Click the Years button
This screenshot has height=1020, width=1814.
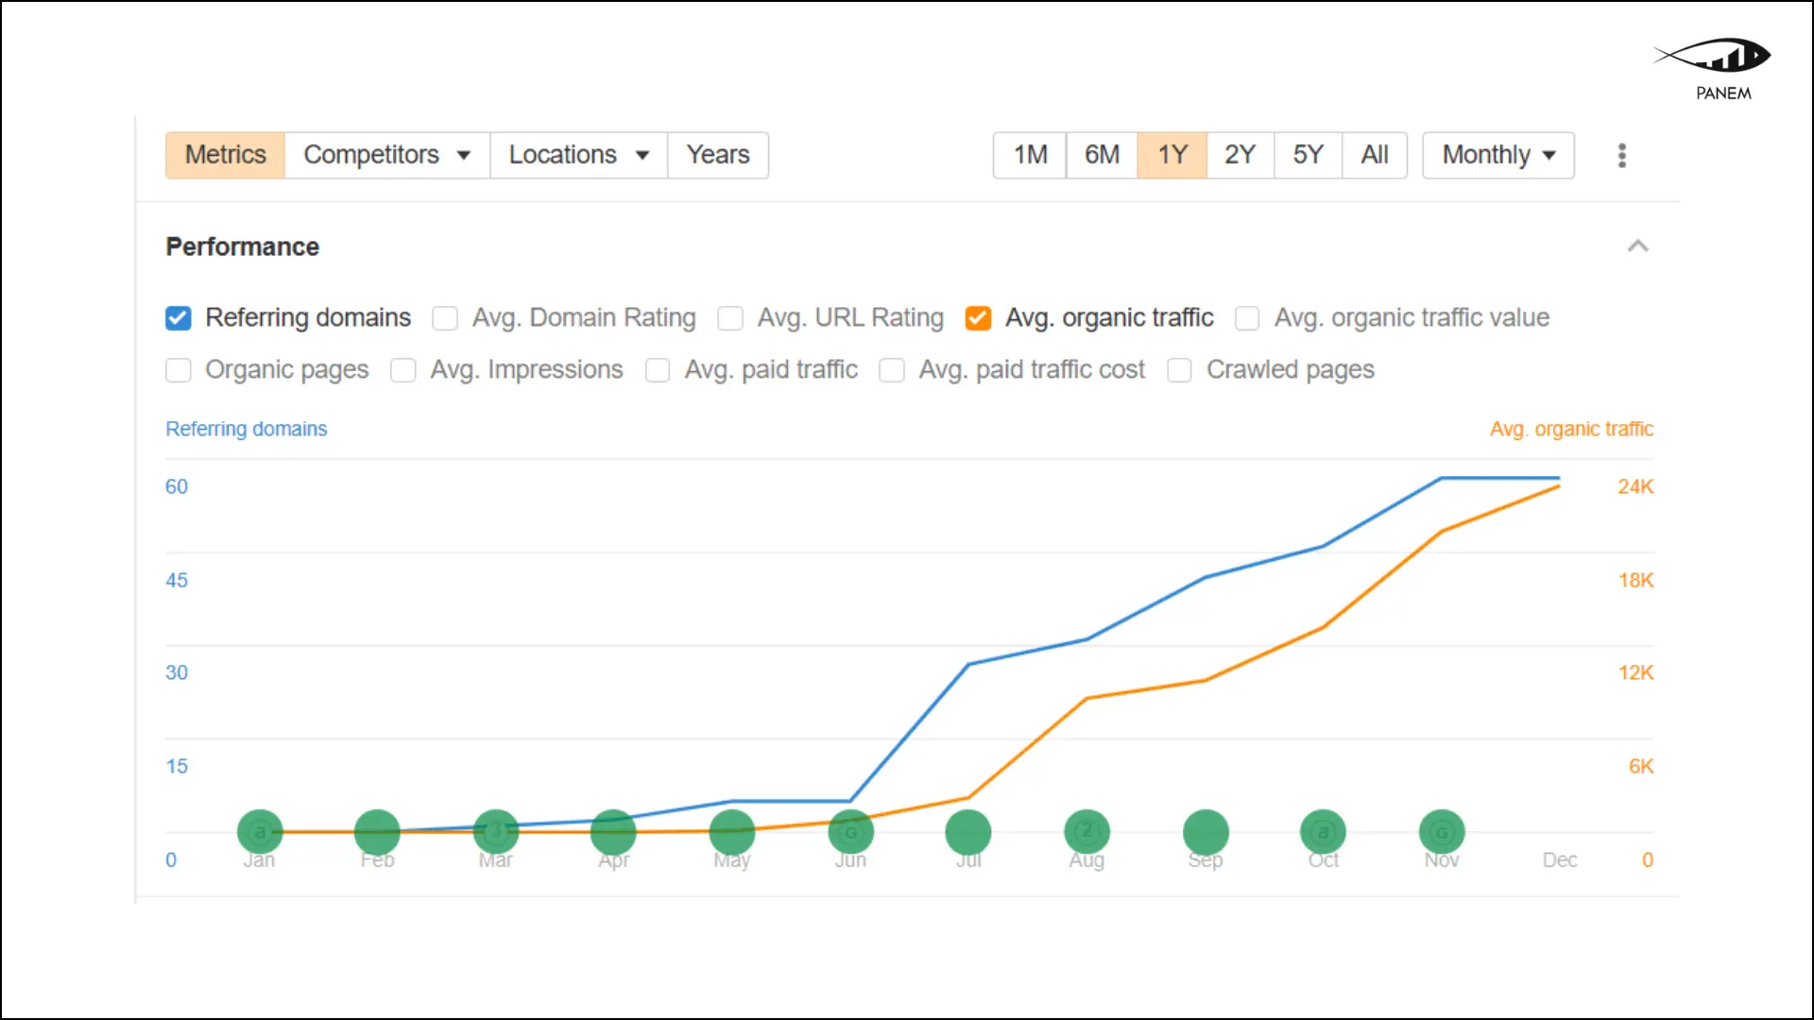pos(718,155)
